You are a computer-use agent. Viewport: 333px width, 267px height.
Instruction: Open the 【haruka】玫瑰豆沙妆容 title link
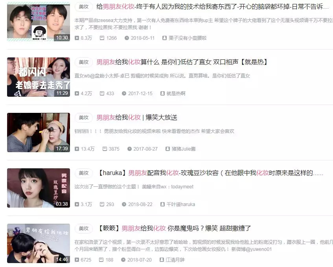pos(210,173)
